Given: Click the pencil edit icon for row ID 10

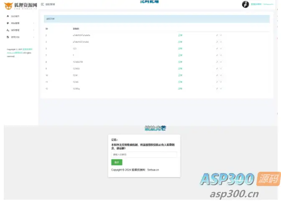Looking at the screenshot, I should pyautogui.click(x=217, y=75).
